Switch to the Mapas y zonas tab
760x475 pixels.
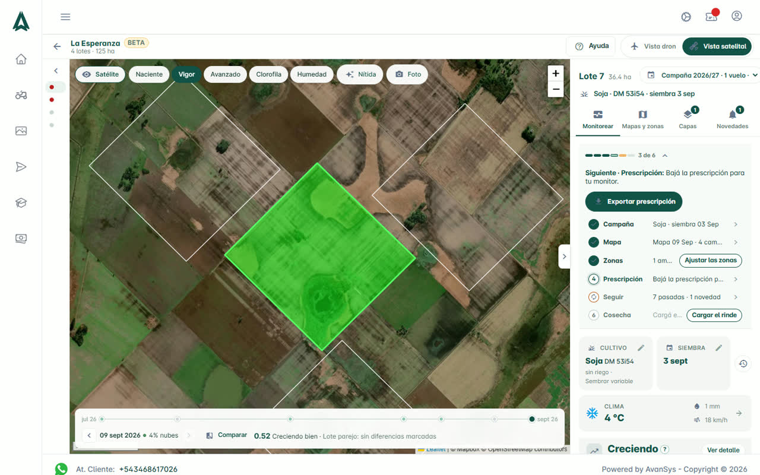[x=642, y=119]
